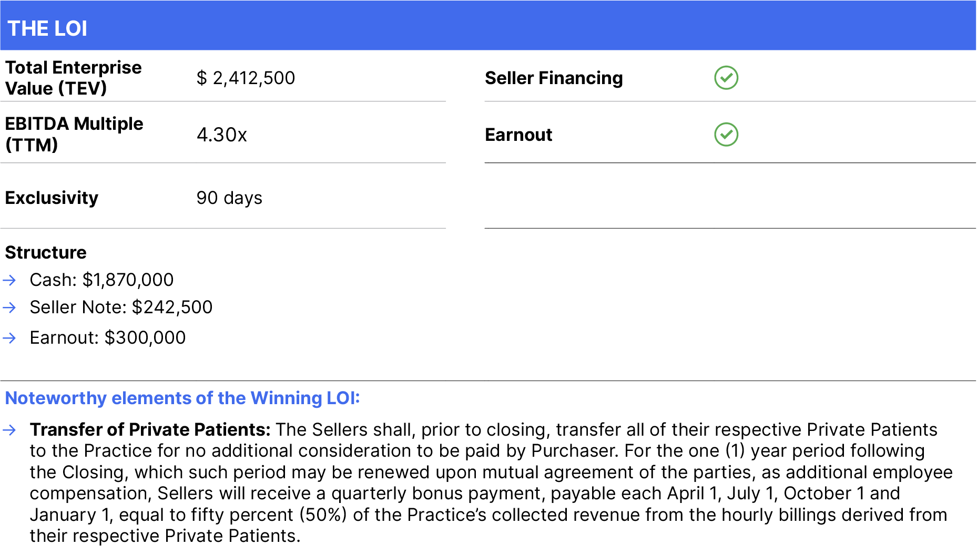
Task: Select the 4.30x multiple value
Action: [x=221, y=135]
